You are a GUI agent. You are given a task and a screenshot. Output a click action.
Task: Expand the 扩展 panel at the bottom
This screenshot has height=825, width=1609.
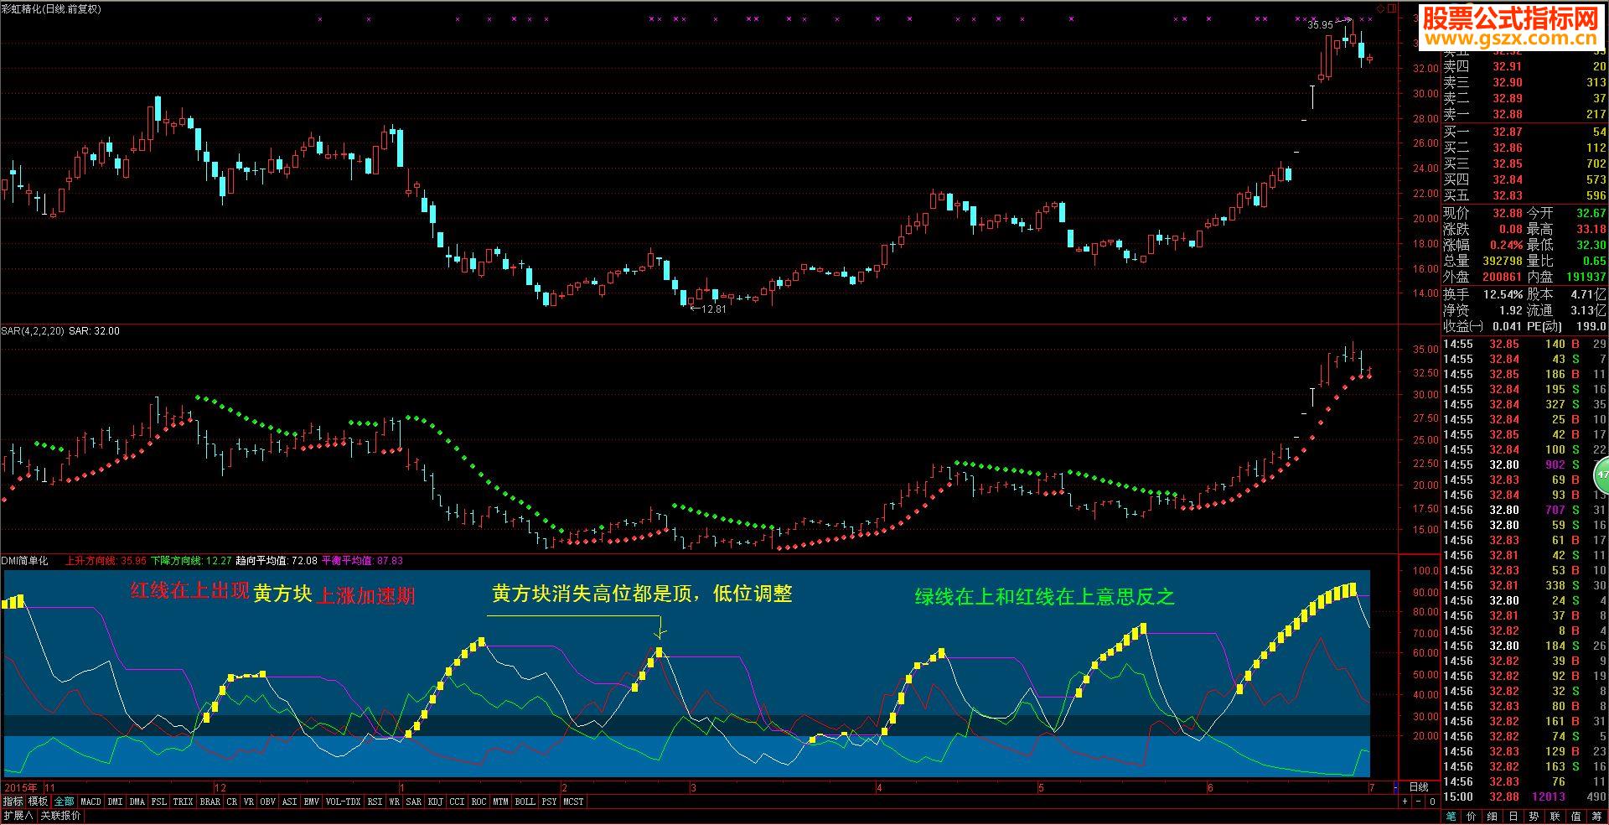point(18,816)
